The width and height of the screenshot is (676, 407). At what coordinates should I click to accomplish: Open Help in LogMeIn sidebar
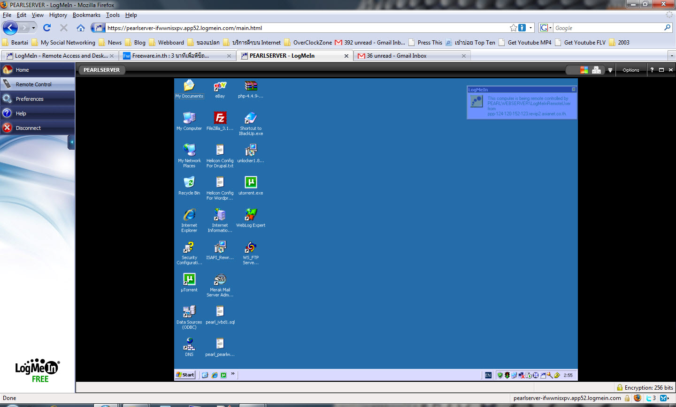[38, 113]
